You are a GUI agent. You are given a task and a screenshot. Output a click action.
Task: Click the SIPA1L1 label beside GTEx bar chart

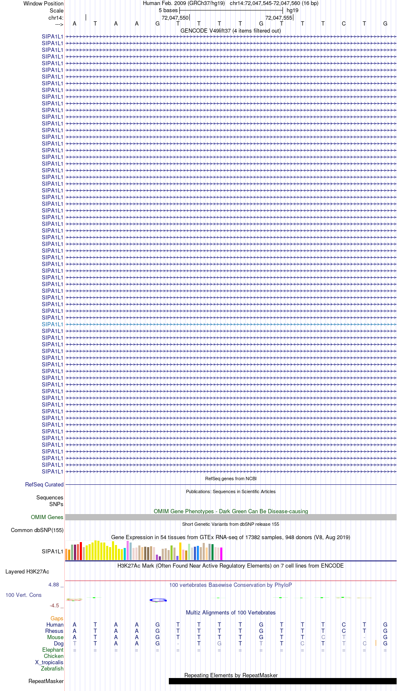click(x=52, y=551)
